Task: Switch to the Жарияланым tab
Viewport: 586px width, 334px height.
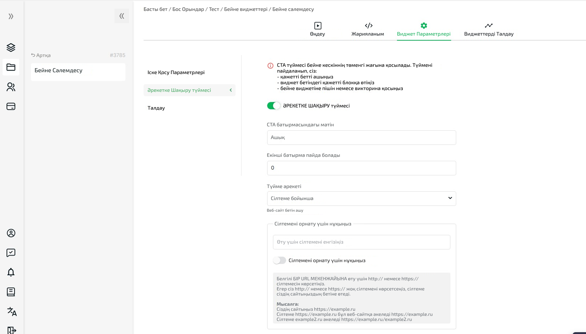Action: [368, 29]
